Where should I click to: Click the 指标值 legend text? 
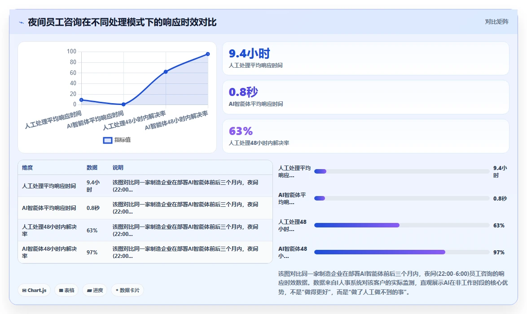(123, 140)
